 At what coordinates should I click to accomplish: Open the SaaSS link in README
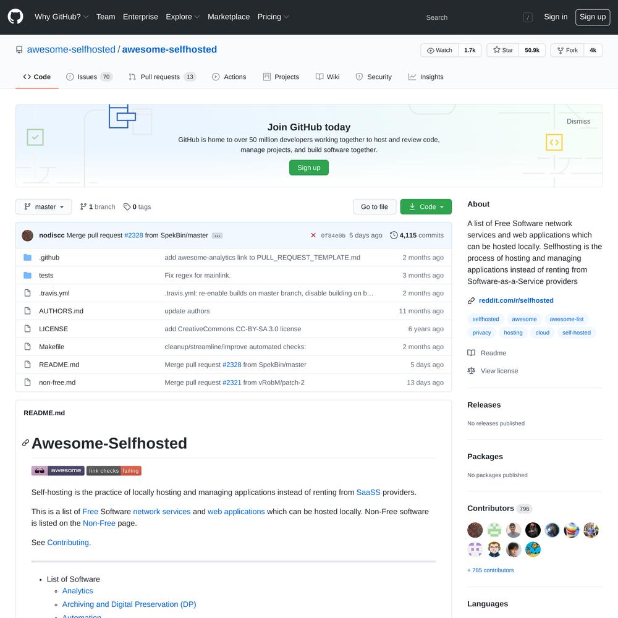[368, 493]
